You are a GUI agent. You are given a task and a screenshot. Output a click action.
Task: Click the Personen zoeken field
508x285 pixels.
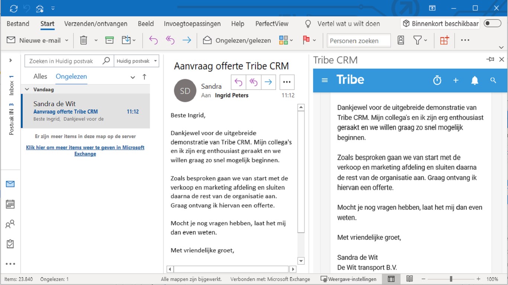(359, 41)
